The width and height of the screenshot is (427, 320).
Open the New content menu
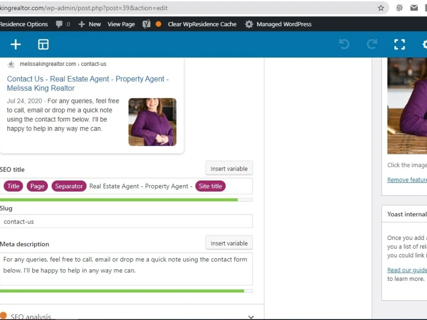pyautogui.click(x=90, y=24)
